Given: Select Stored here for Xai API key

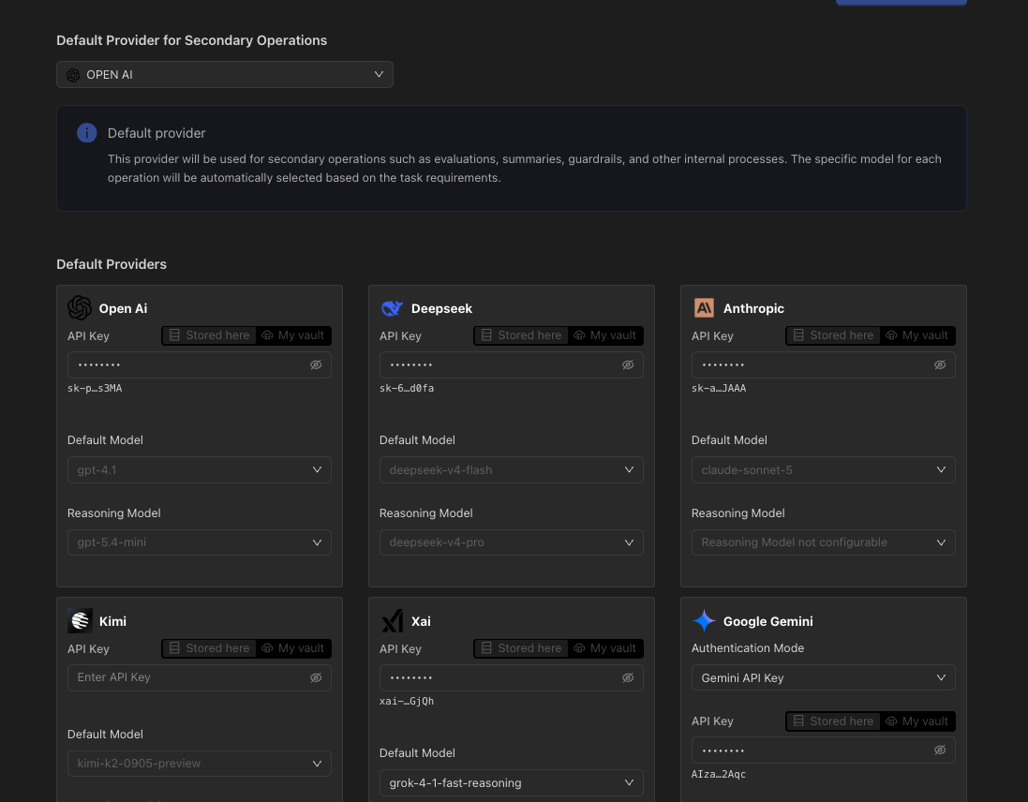Looking at the screenshot, I should [521, 648].
